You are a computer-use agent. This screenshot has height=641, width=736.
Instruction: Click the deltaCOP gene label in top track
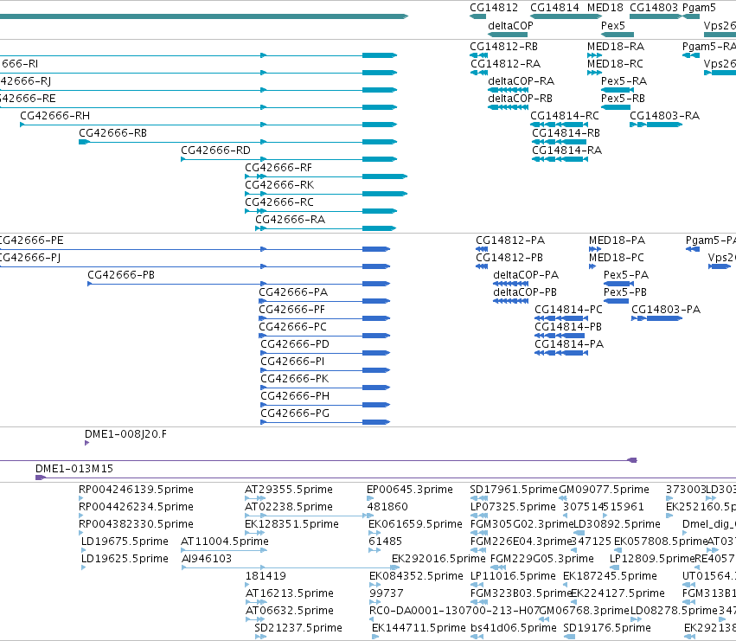click(x=510, y=26)
